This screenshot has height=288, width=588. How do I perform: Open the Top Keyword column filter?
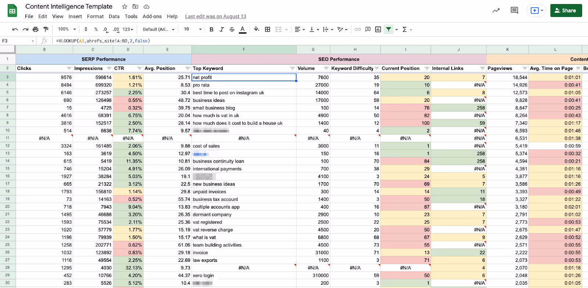[x=293, y=68]
